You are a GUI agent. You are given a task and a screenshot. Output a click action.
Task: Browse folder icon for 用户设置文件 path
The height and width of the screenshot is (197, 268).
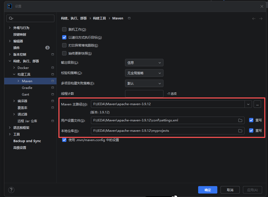[240, 120]
